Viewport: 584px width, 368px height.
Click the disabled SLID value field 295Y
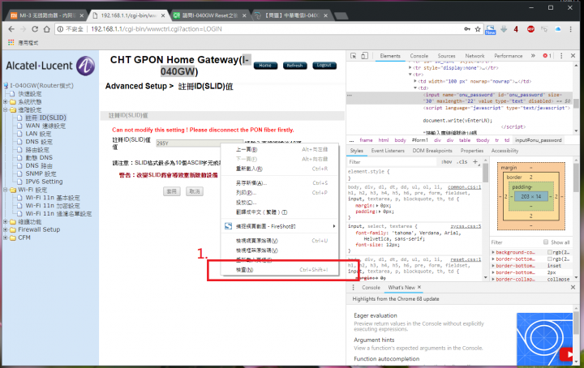(200, 143)
